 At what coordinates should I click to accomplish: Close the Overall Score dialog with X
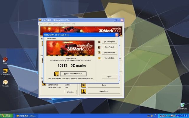pyautogui.click(x=117, y=35)
